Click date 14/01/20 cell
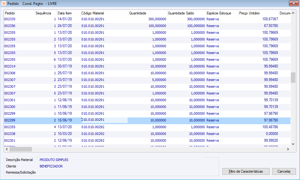 (65, 19)
